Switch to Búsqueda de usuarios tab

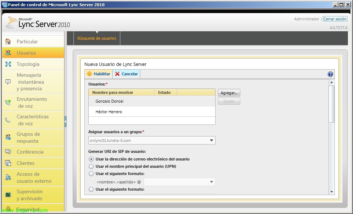click(97, 38)
